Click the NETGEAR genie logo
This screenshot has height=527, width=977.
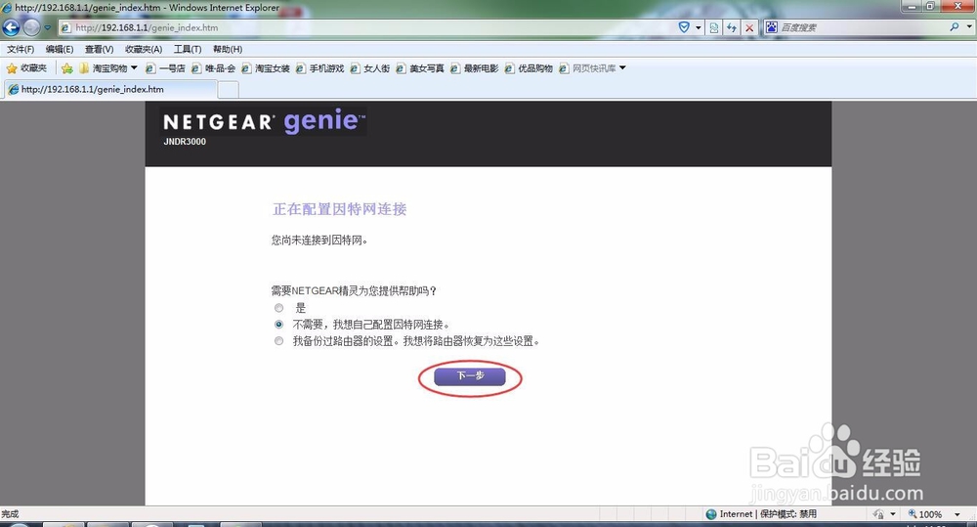click(264, 121)
